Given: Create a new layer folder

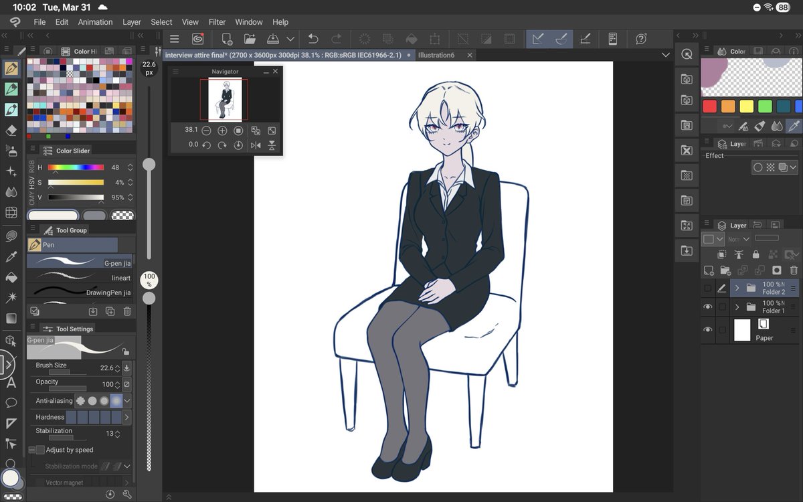Looking at the screenshot, I should point(725,270).
